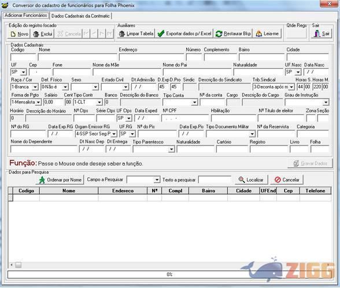Screen dimensions: 340x288
Task: Click the Restaurar Bkp button
Action: (233, 33)
